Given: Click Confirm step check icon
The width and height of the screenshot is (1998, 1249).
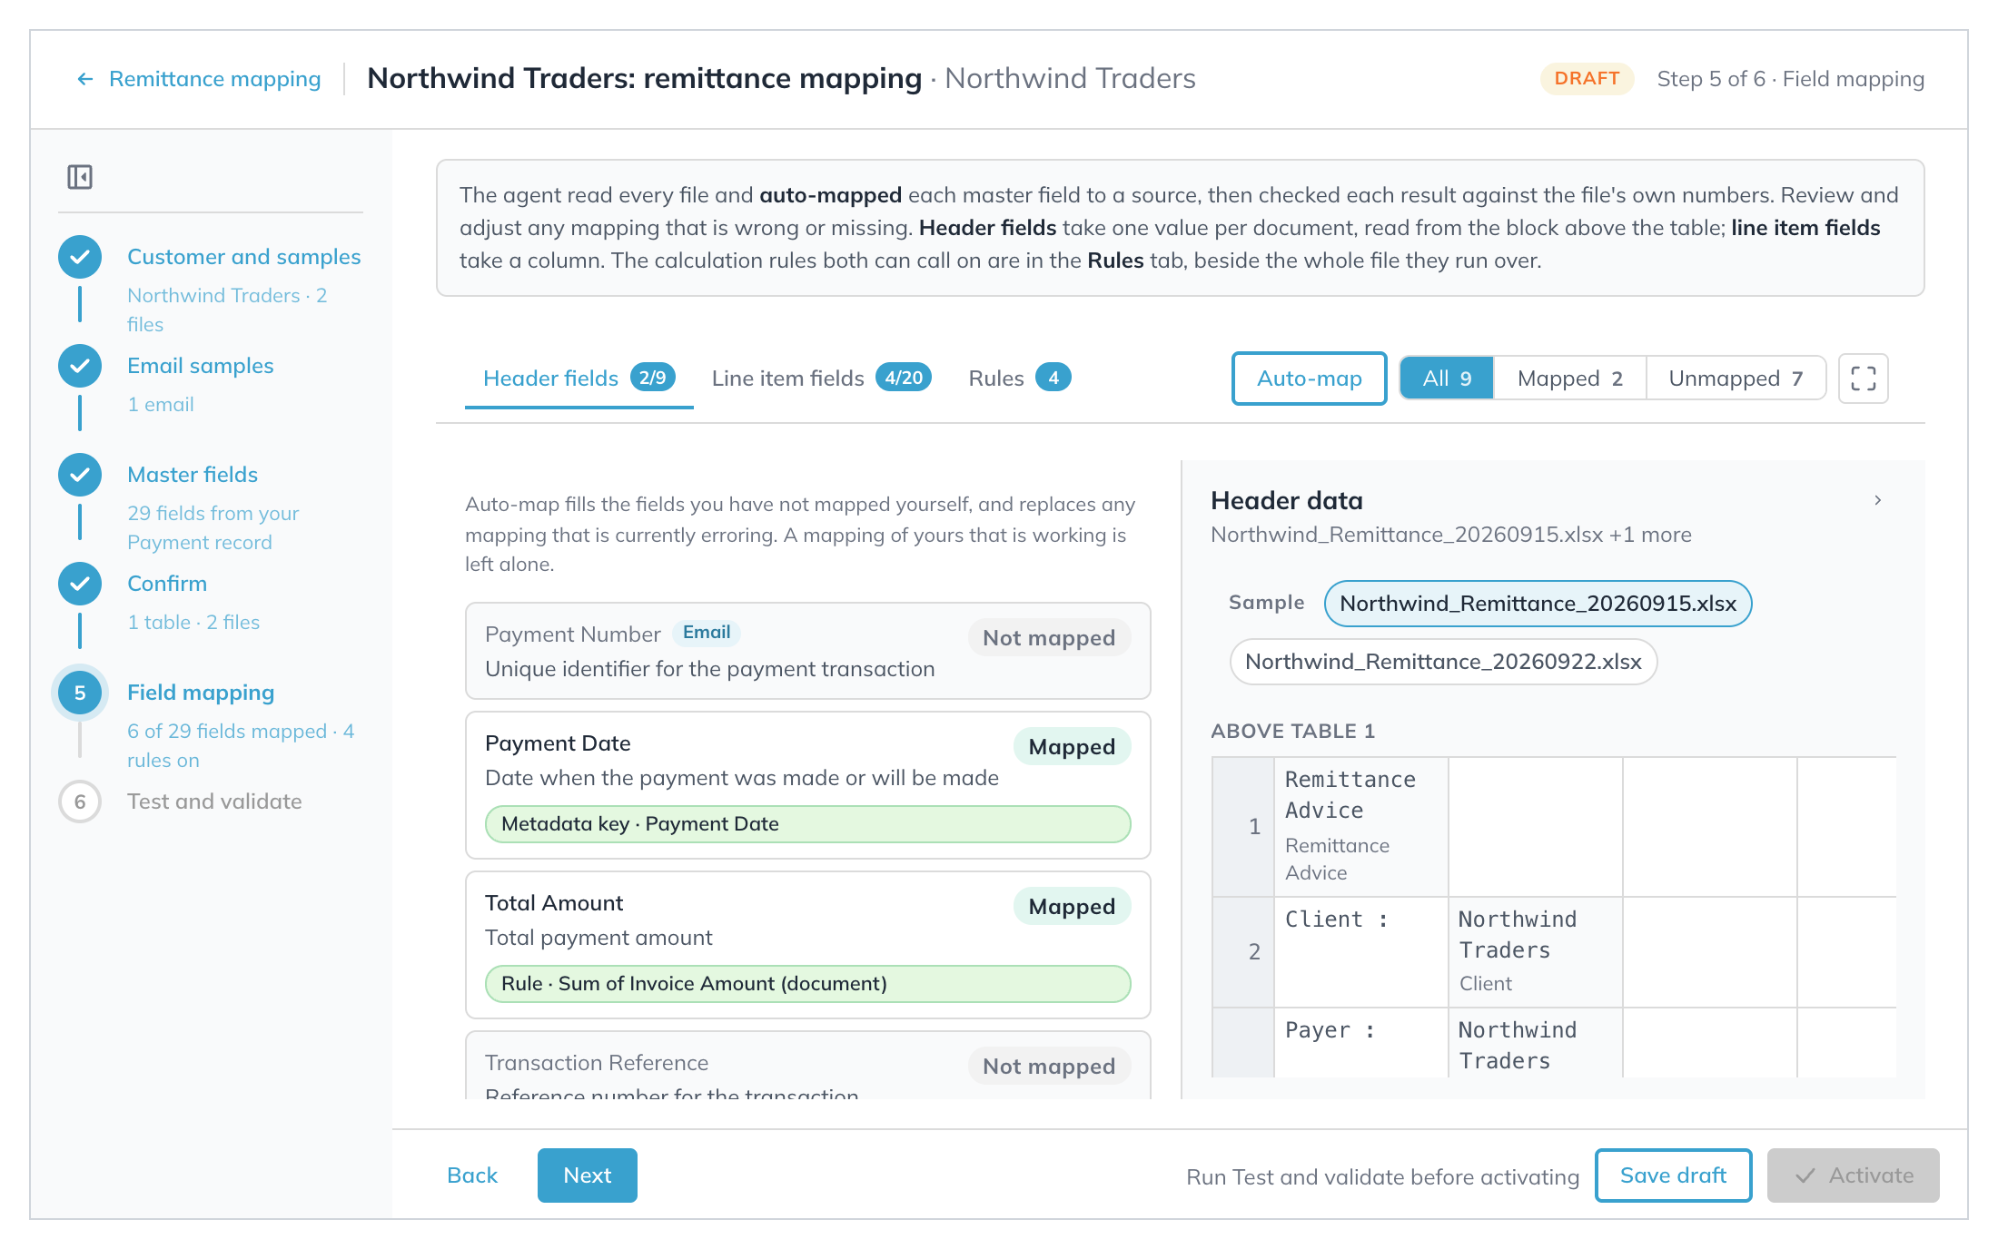Looking at the screenshot, I should pos(80,584).
